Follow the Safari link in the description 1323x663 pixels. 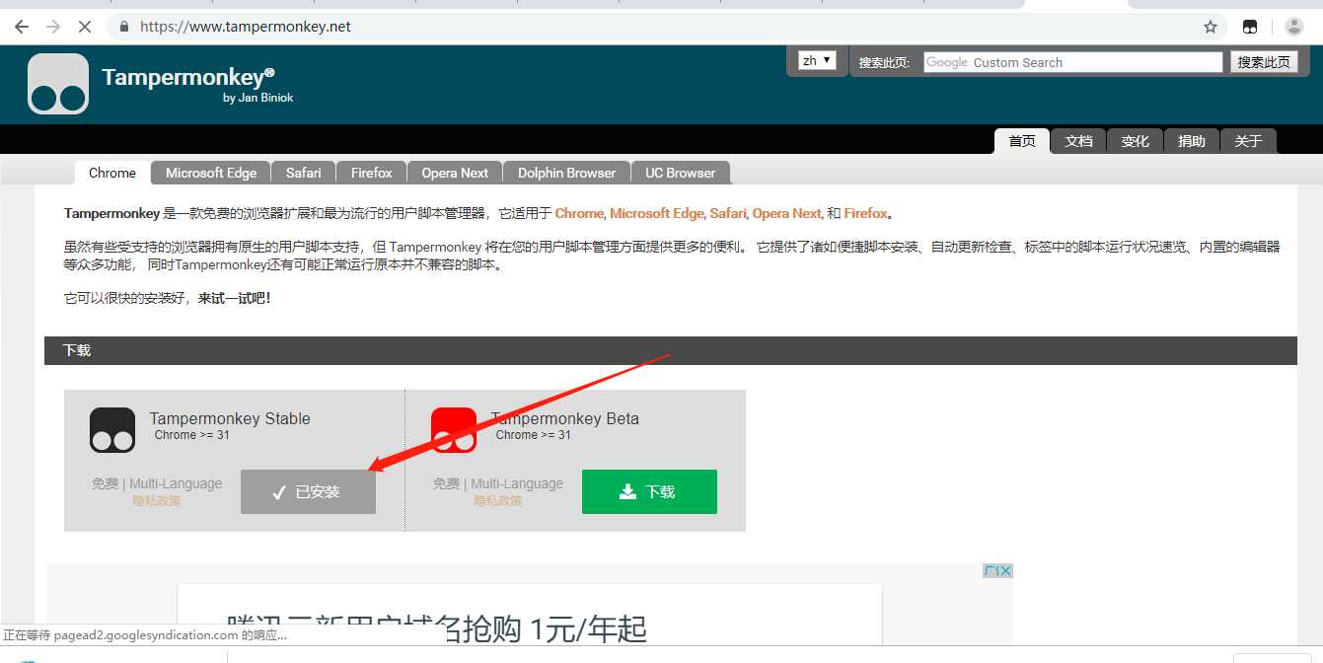click(x=728, y=213)
